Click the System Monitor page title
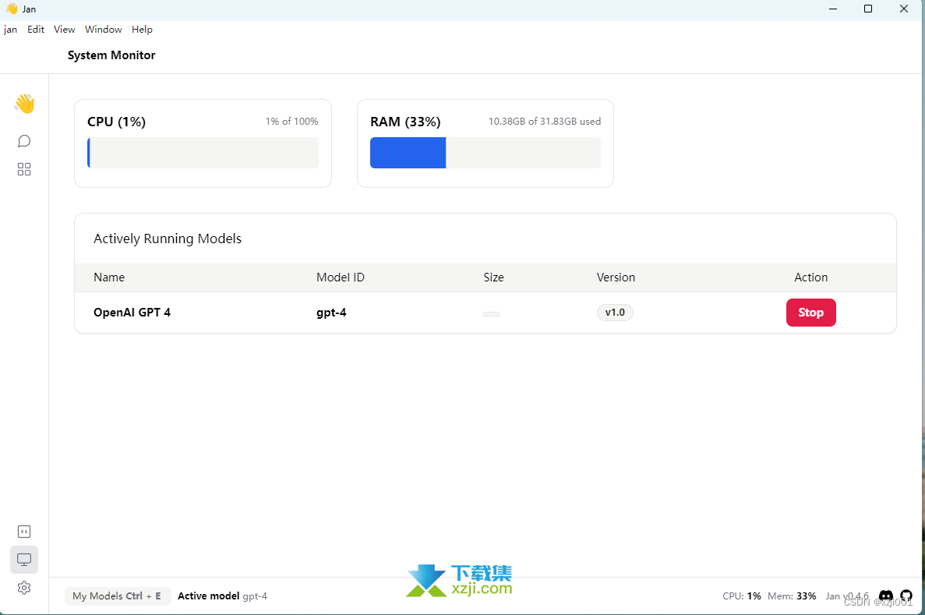This screenshot has height=615, width=925. [111, 55]
